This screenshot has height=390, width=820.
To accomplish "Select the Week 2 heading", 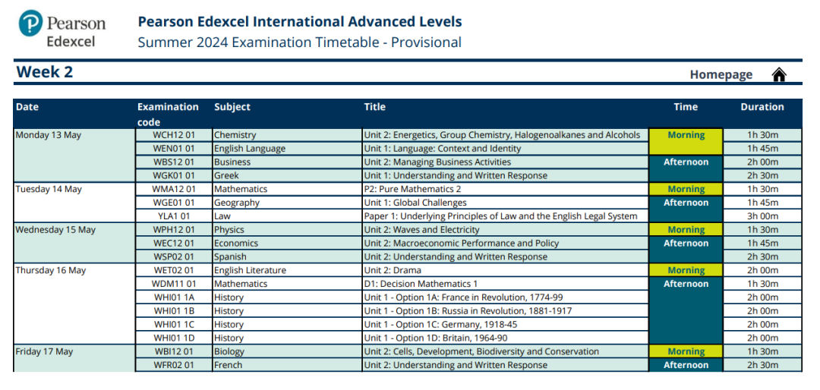I will [x=45, y=72].
